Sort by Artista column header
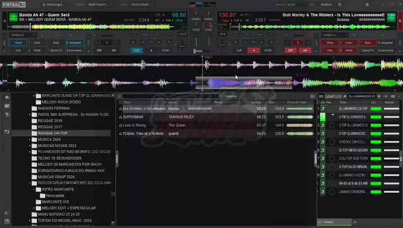Image resolution: width=403 pixels, height=228 pixels. coord(173,103)
